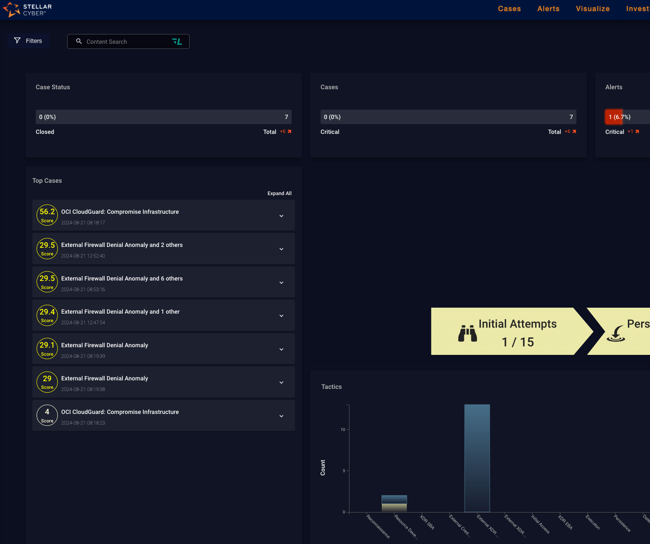Viewport: 650px width, 544px height.
Task: Open the Cases menu
Action: coord(509,8)
